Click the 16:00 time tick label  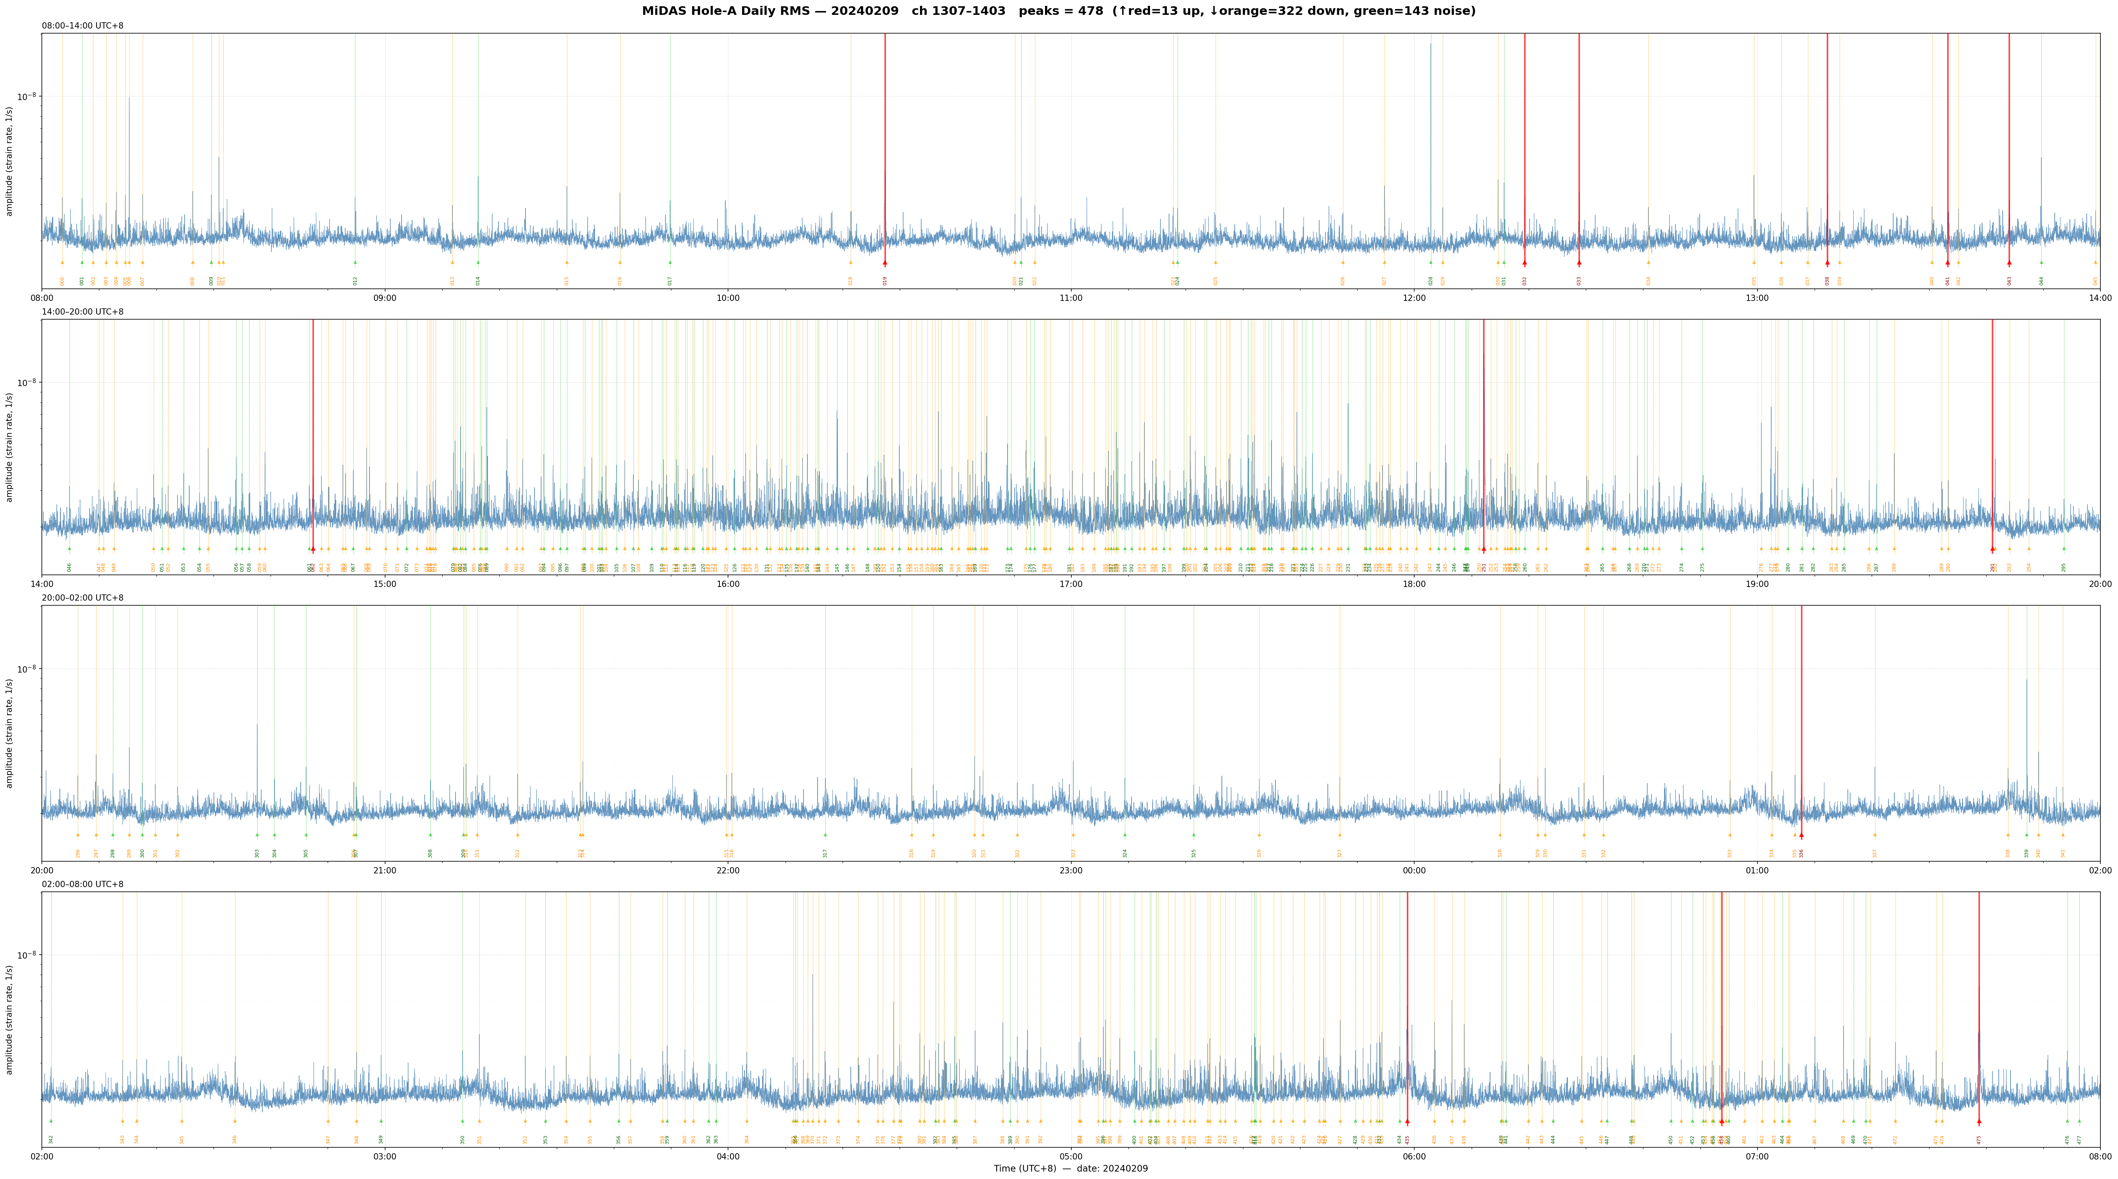(x=728, y=584)
